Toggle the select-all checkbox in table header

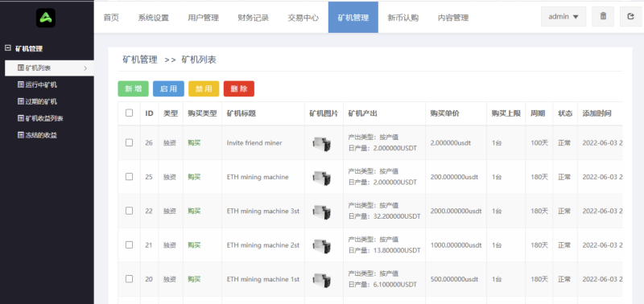pos(129,113)
